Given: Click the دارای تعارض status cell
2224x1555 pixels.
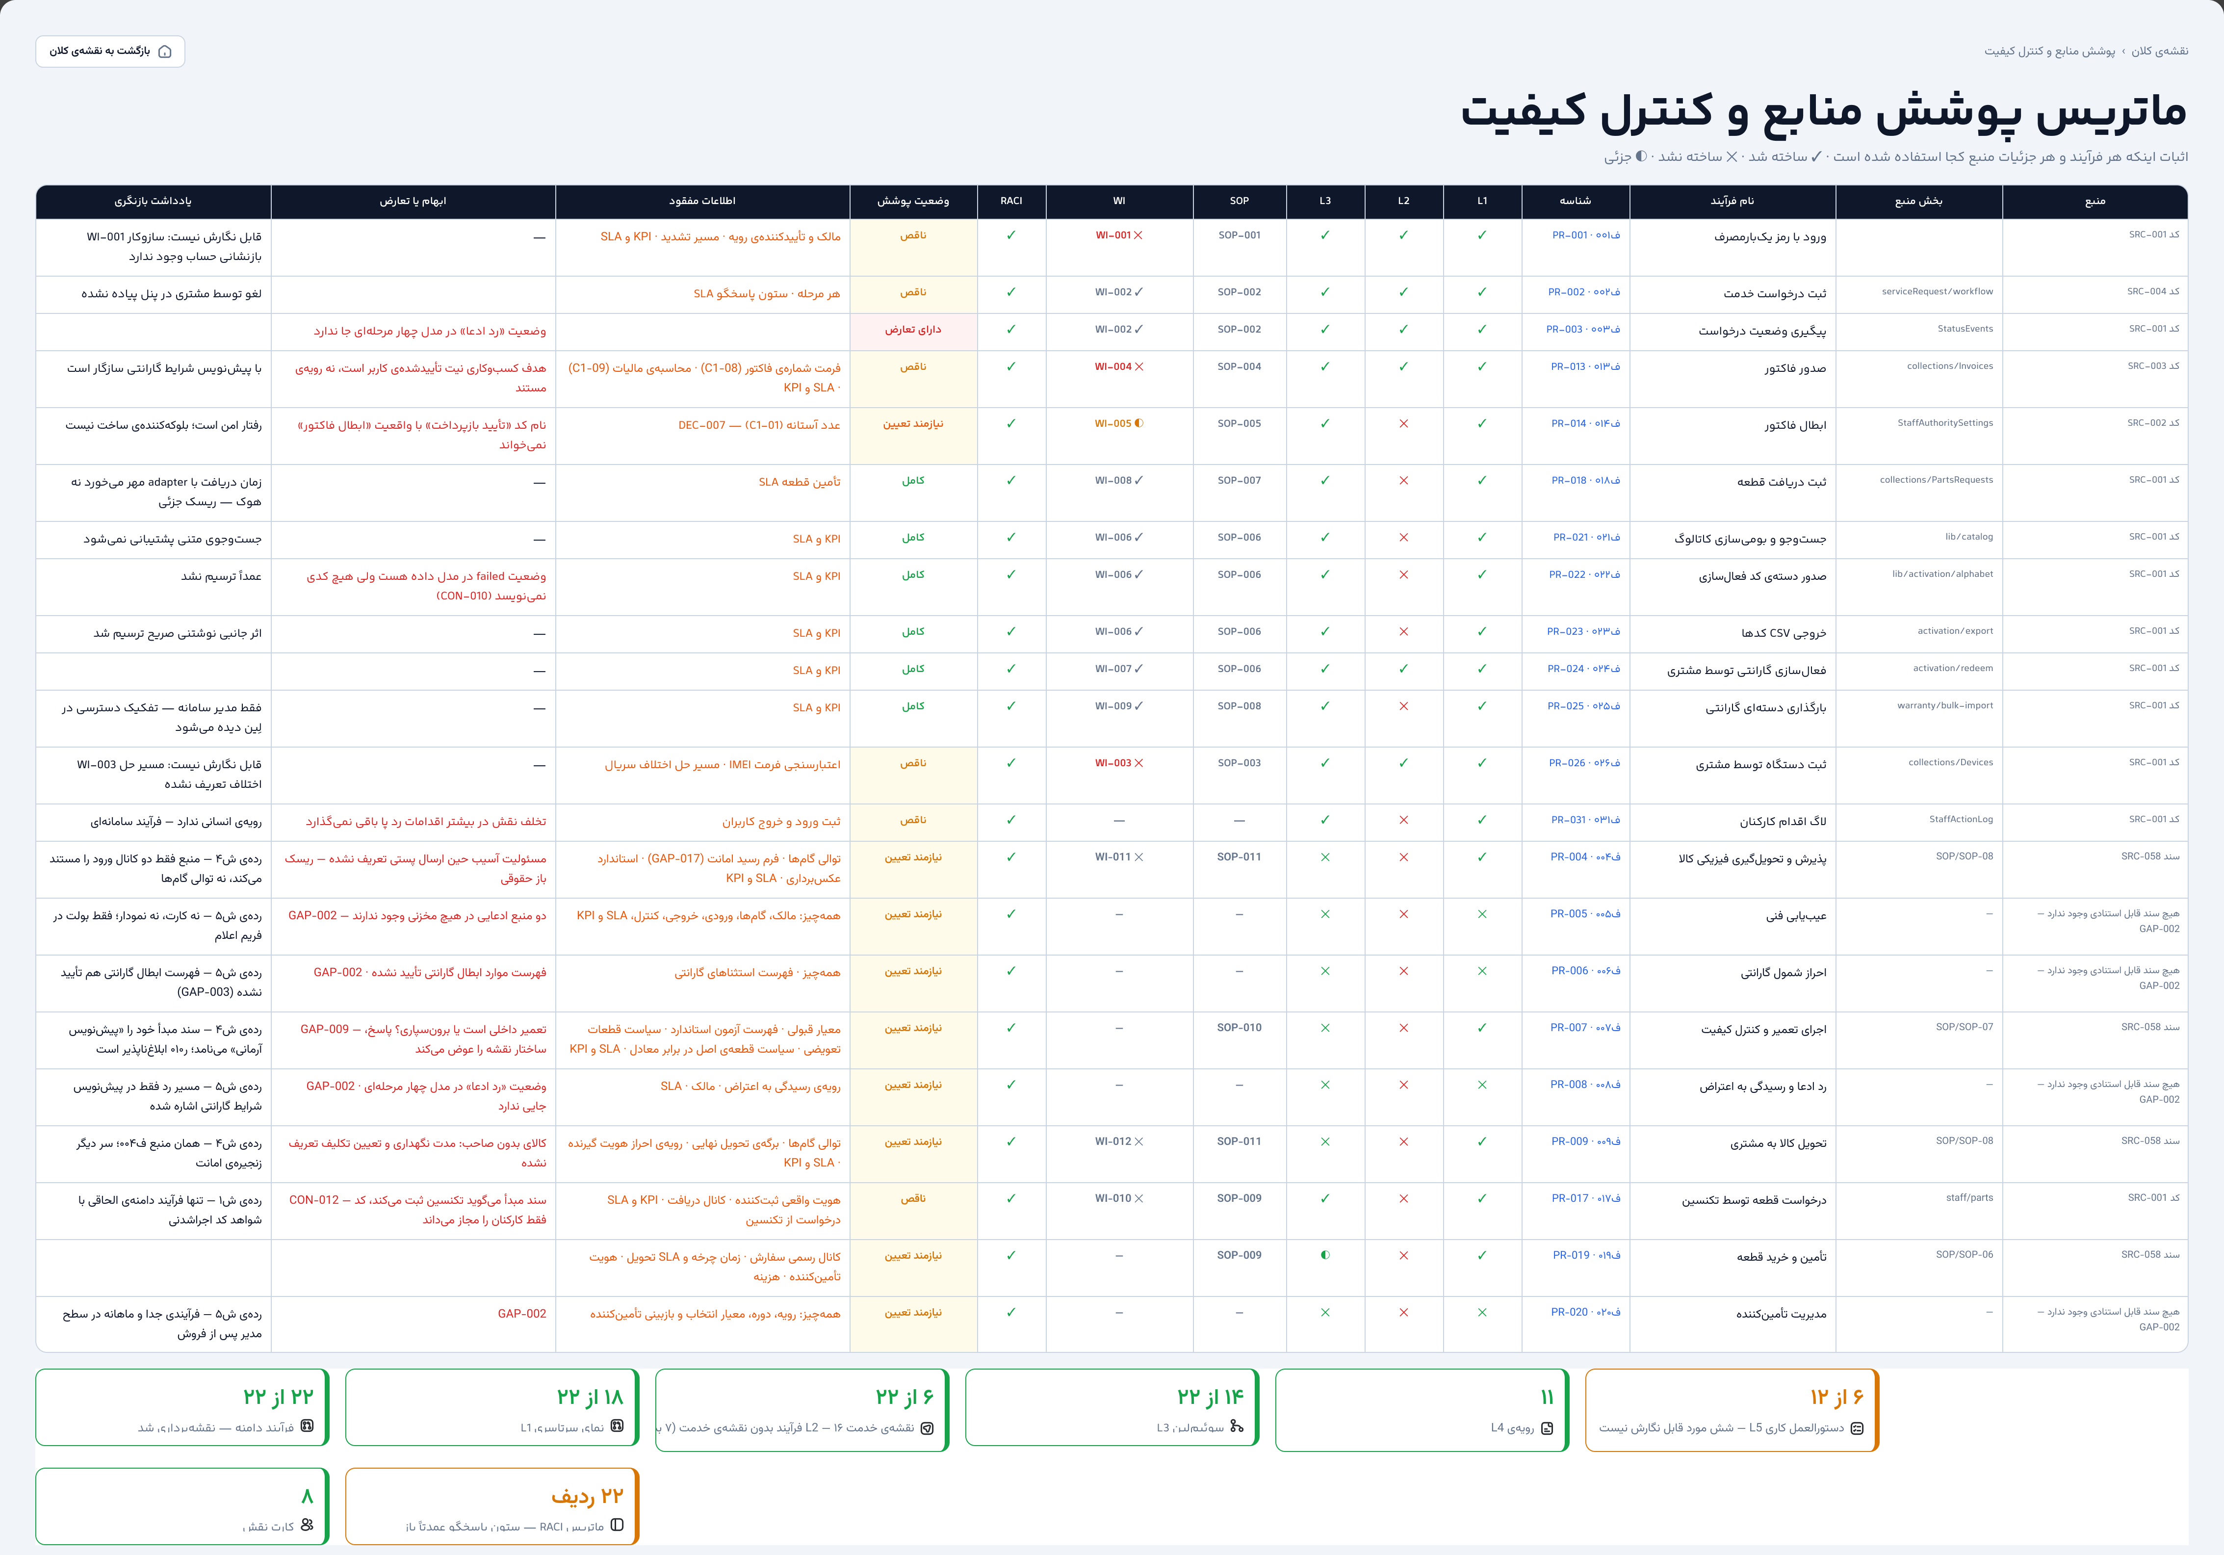Looking at the screenshot, I should pyautogui.click(x=913, y=331).
